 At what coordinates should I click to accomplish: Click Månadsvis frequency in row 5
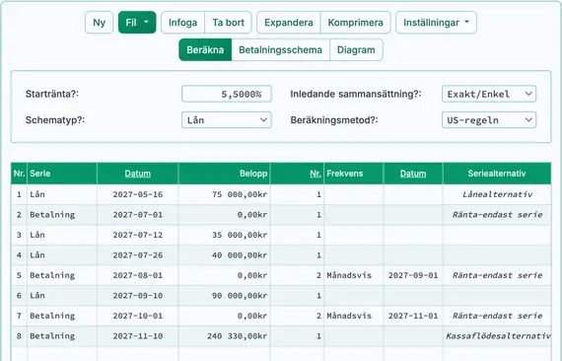353,275
